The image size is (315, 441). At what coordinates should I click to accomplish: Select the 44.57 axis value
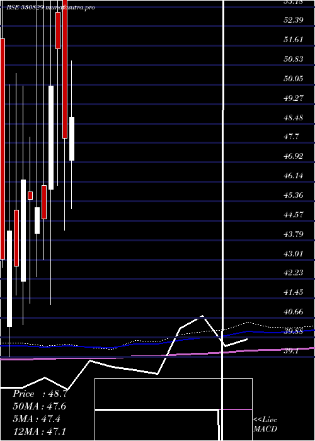pos(294,215)
